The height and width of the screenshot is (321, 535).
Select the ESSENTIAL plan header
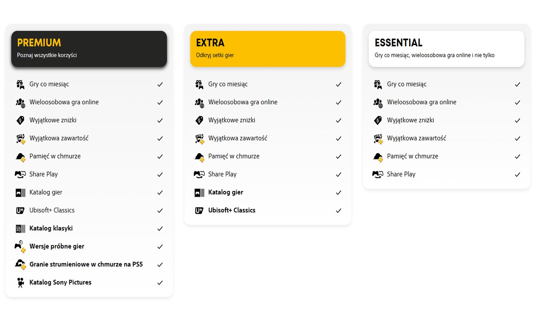[x=446, y=49]
